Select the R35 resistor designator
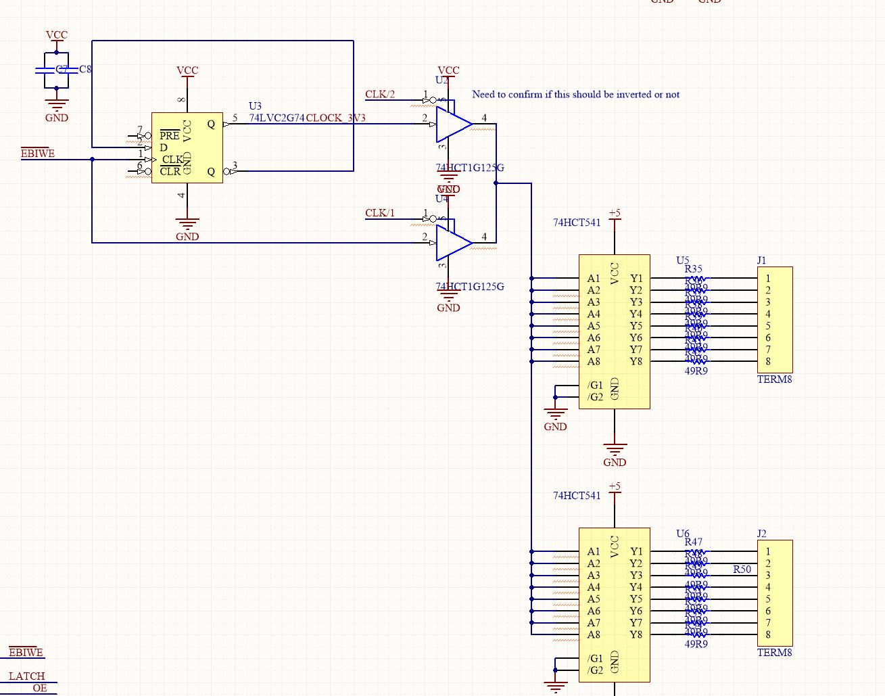The width and height of the screenshot is (885, 696). pos(693,269)
